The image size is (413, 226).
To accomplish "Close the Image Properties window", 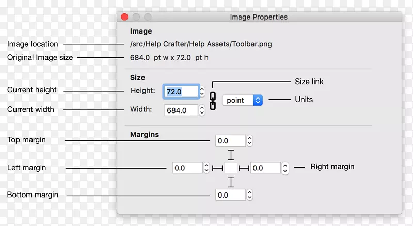I will pos(124,17).
